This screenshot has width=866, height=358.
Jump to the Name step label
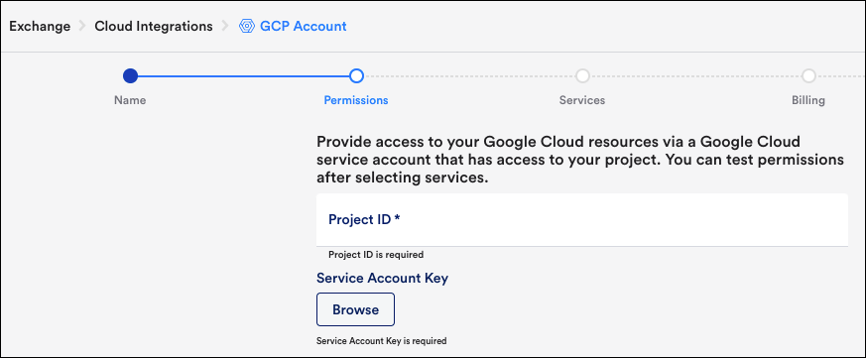click(130, 100)
